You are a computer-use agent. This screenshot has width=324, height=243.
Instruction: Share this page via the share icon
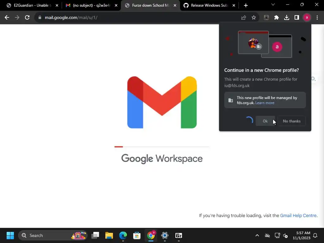point(244,18)
